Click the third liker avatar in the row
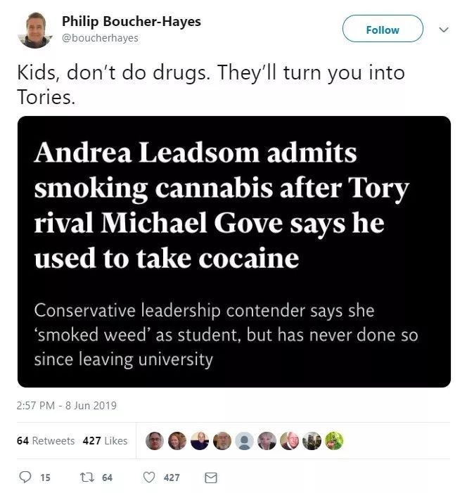Image resolution: width=467 pixels, height=493 pixels. coord(200,441)
